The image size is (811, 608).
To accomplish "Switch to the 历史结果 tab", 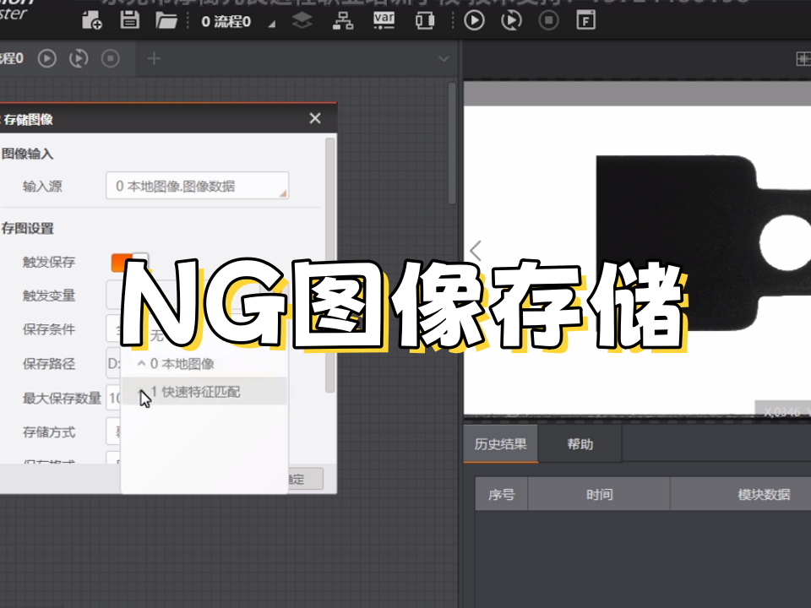I will pos(501,444).
